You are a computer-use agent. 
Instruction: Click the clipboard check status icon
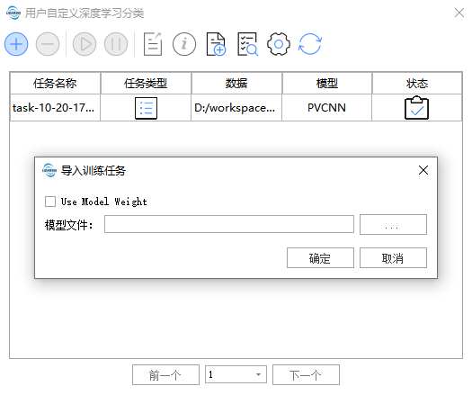point(416,108)
